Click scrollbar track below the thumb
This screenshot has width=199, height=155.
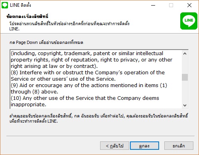pyautogui.click(x=185, y=91)
